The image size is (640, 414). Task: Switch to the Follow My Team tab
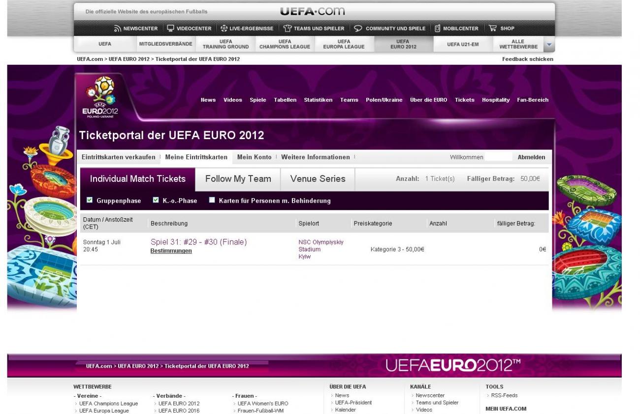point(238,179)
